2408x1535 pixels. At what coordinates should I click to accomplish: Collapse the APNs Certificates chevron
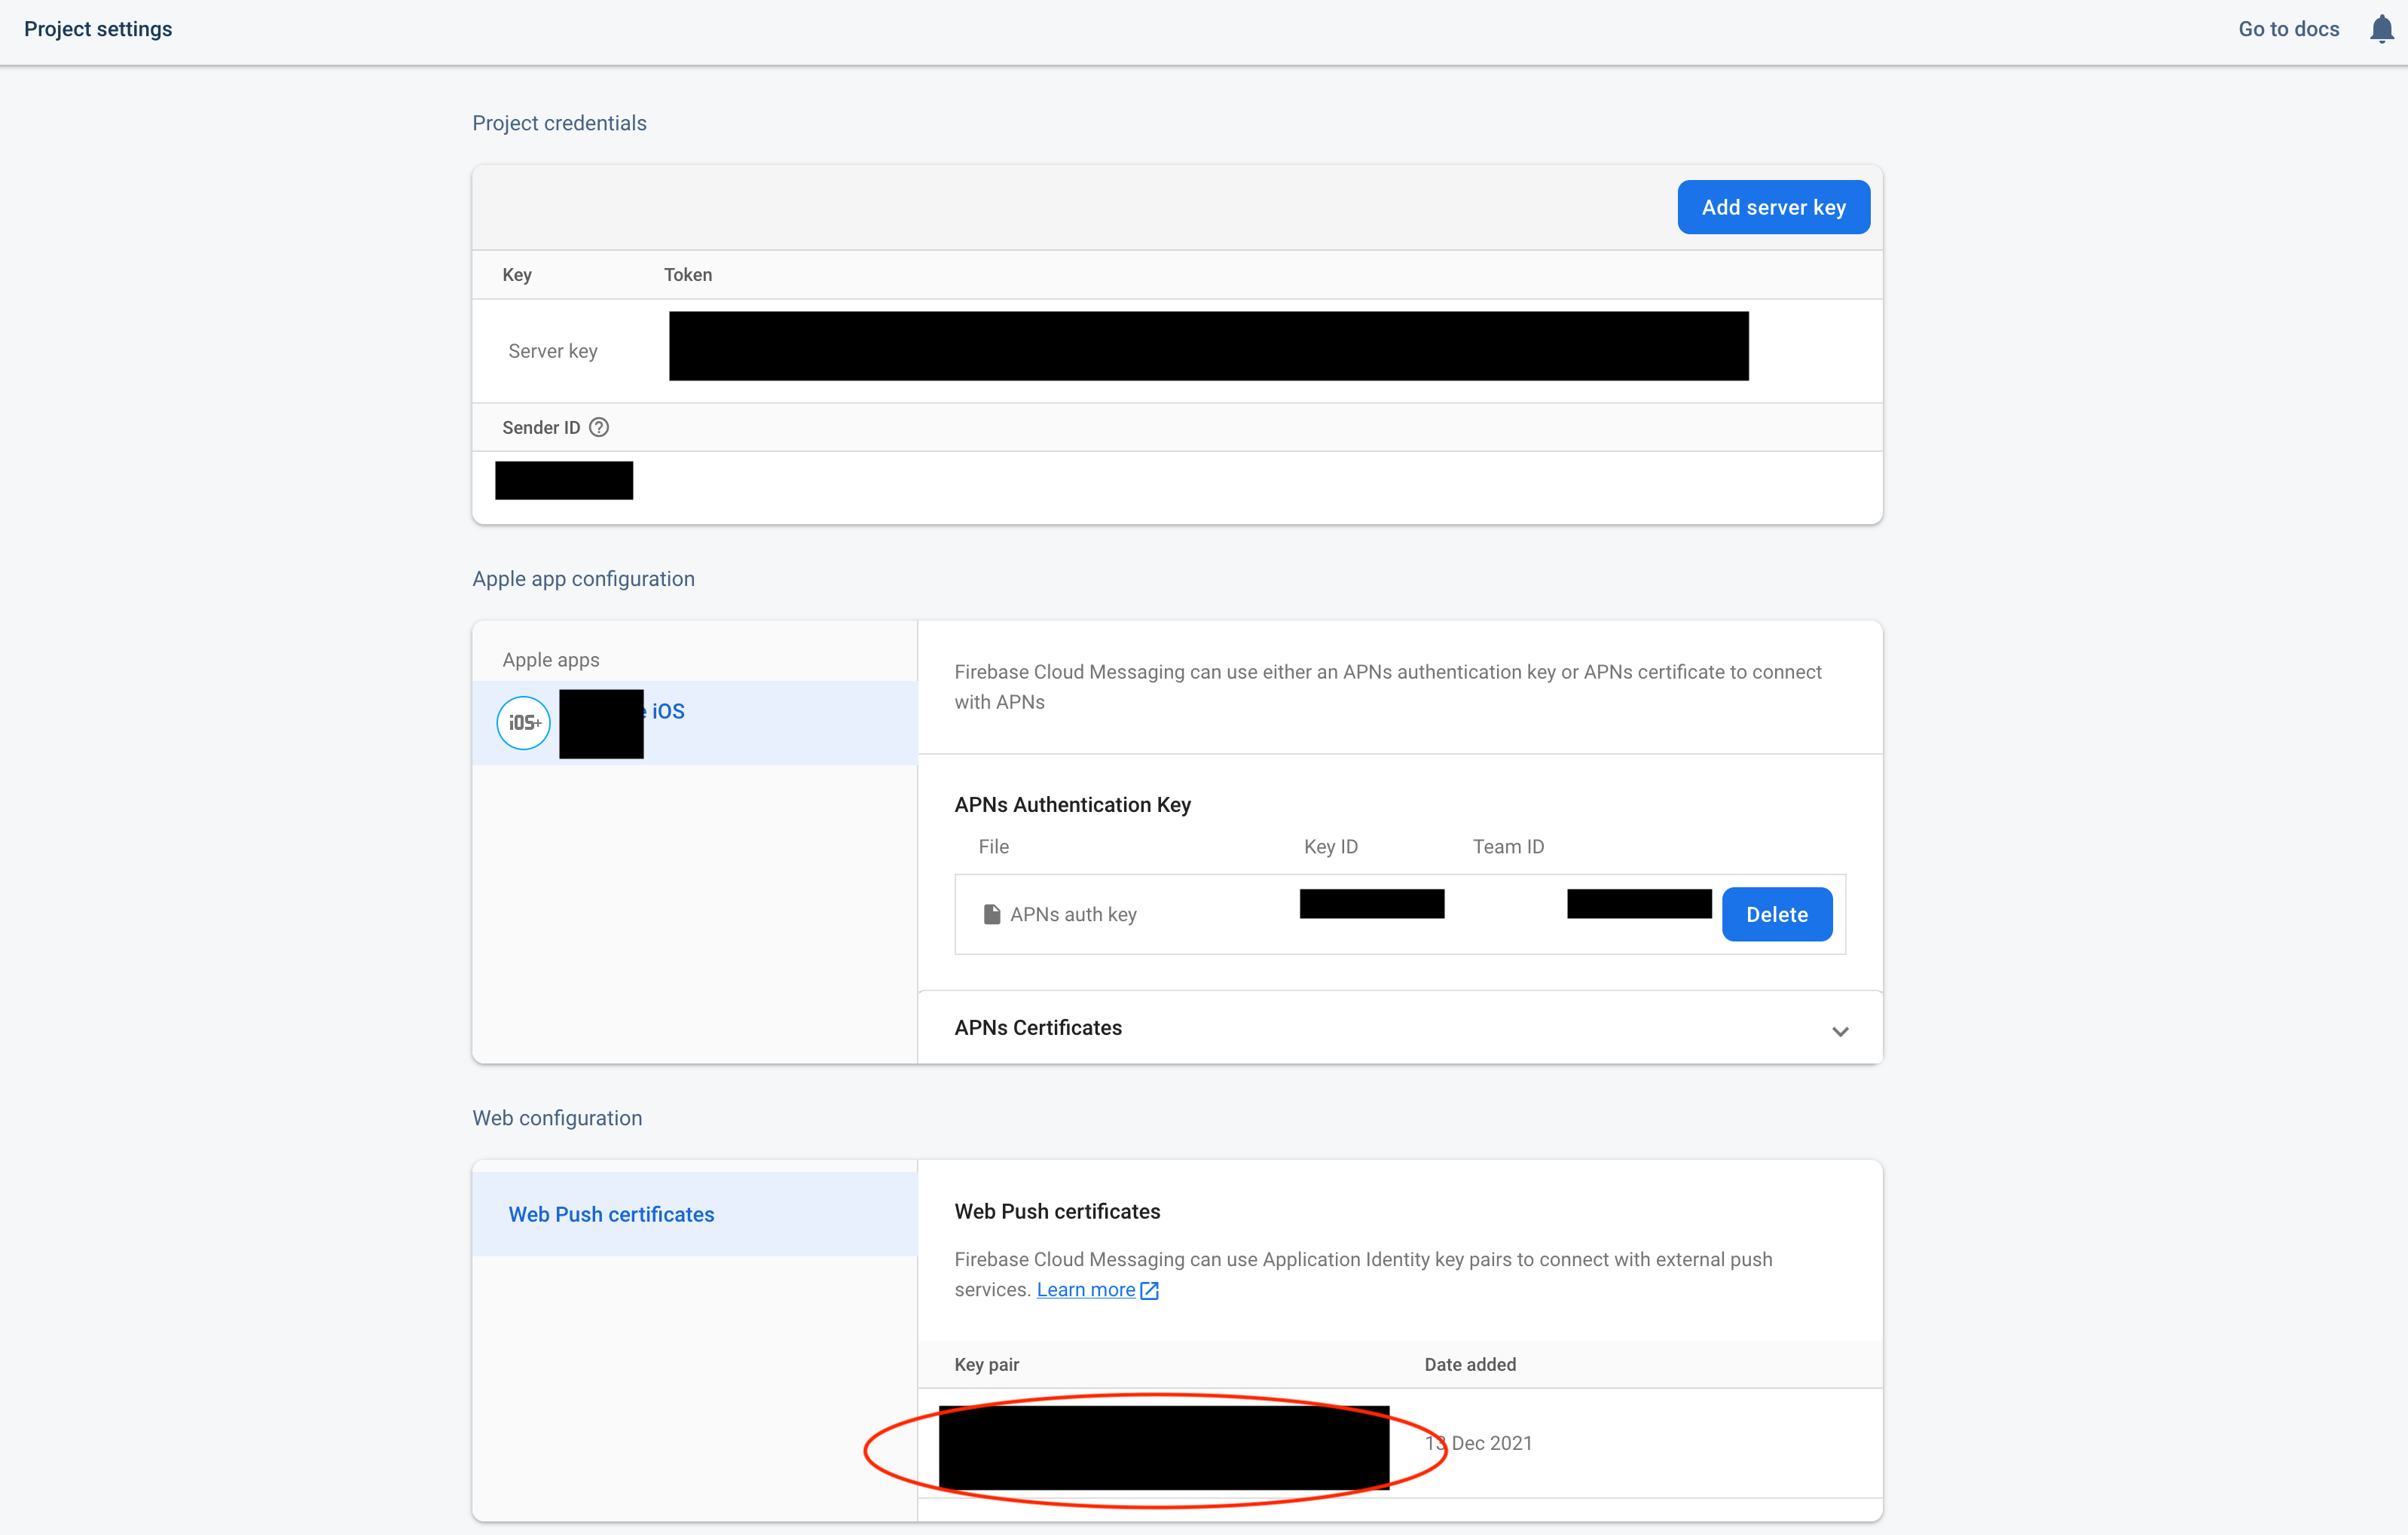1841,1030
